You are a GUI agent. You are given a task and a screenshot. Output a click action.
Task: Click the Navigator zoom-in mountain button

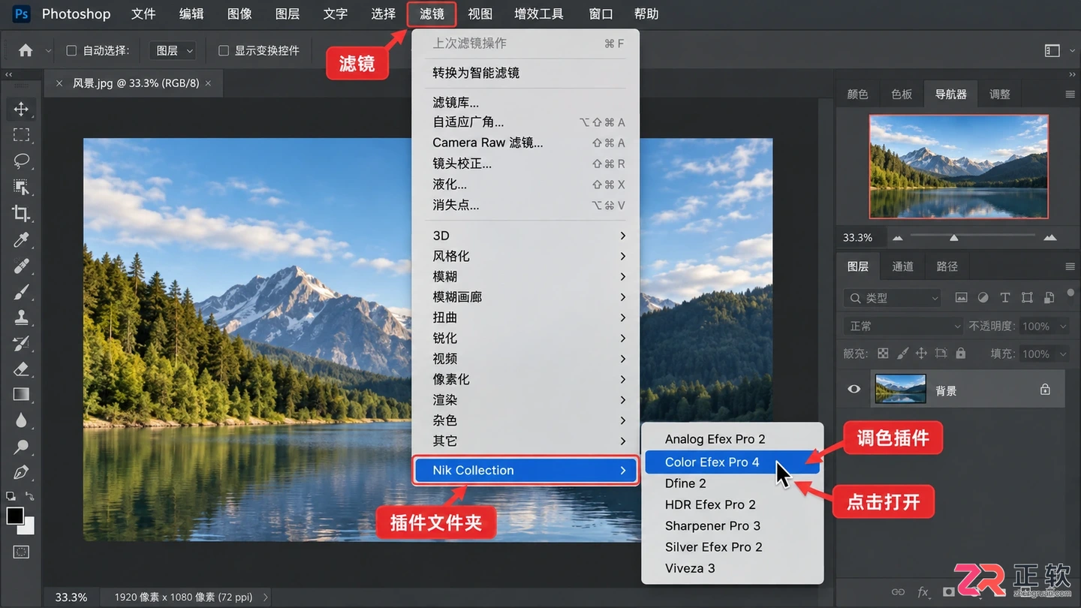click(x=1049, y=238)
